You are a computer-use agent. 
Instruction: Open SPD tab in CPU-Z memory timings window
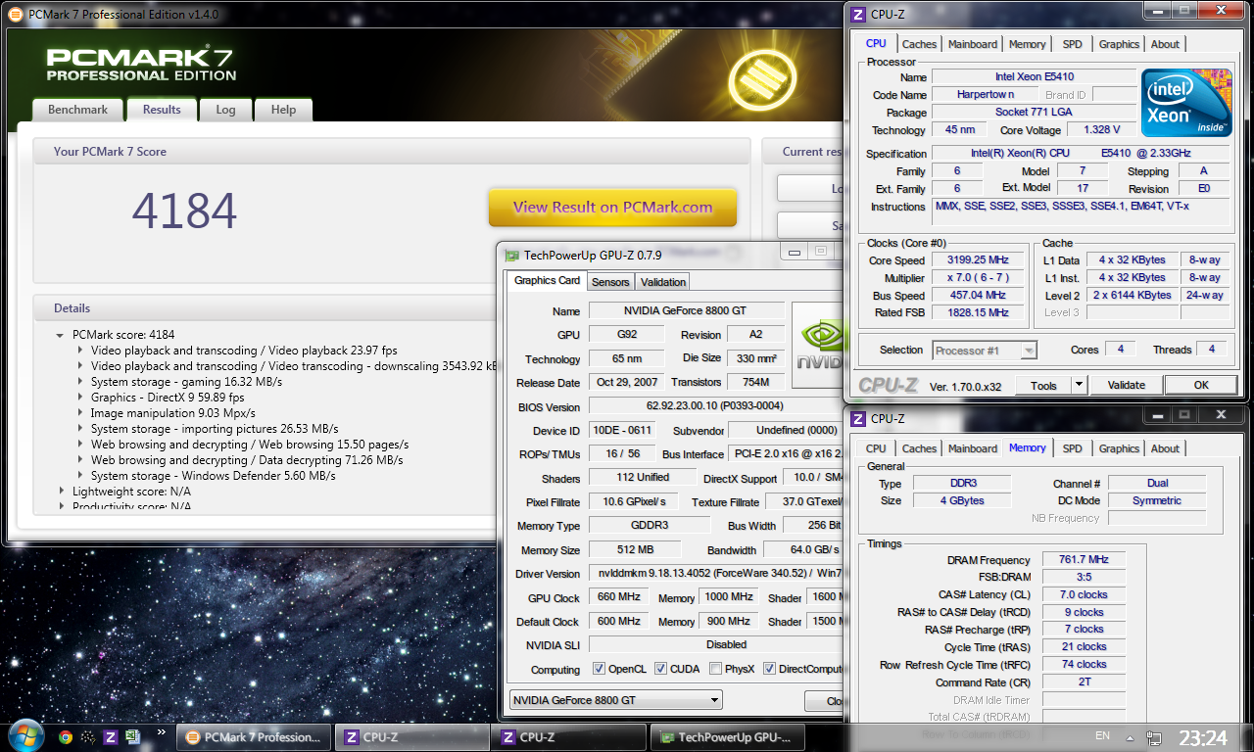(1073, 448)
